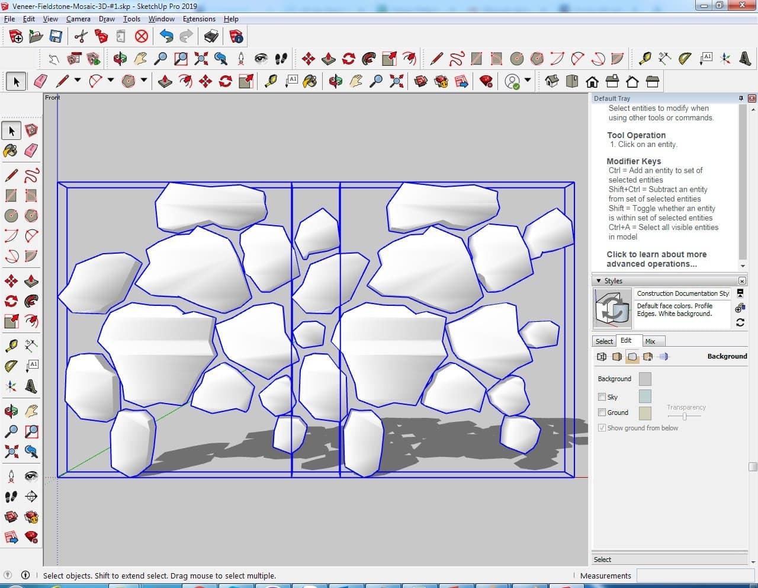
Task: Select the Walk footprints tool in left toolbar
Action: point(11,496)
